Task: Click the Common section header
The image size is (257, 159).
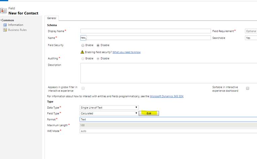Action: [7, 20]
